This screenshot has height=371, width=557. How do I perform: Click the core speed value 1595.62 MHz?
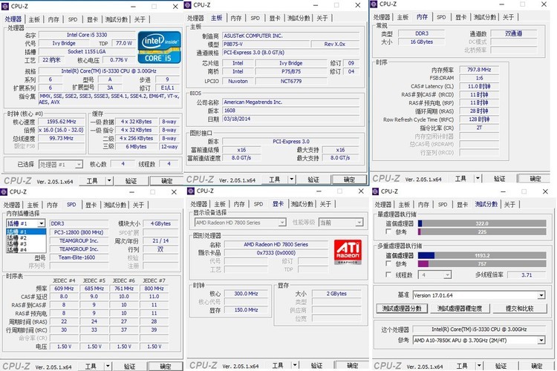61,122
